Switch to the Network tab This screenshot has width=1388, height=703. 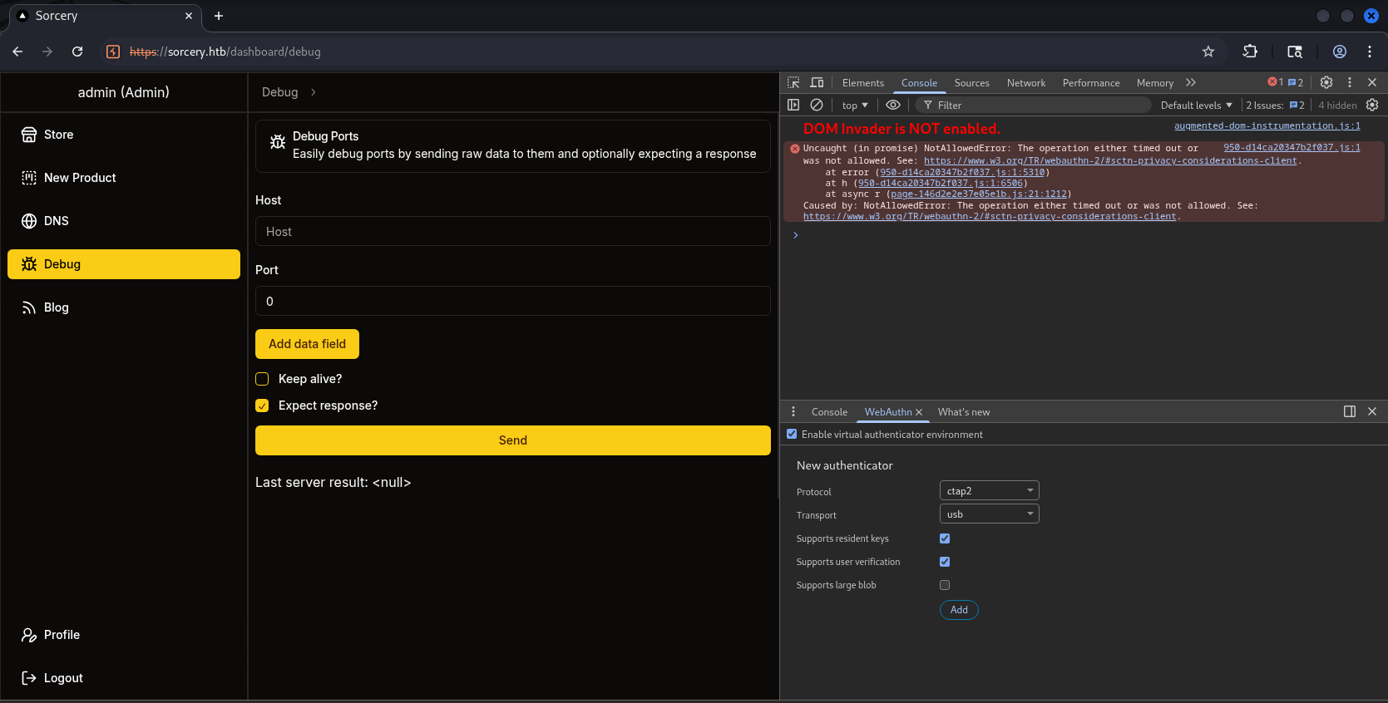(x=1025, y=83)
